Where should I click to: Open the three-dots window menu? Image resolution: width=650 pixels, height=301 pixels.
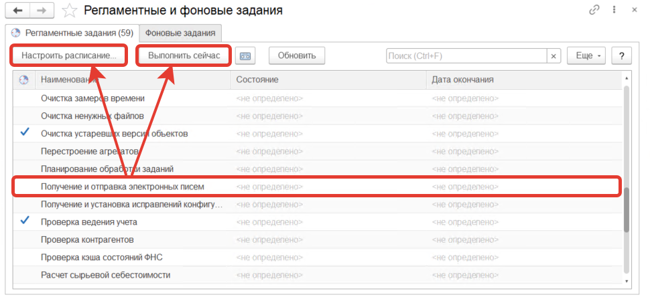pos(614,10)
